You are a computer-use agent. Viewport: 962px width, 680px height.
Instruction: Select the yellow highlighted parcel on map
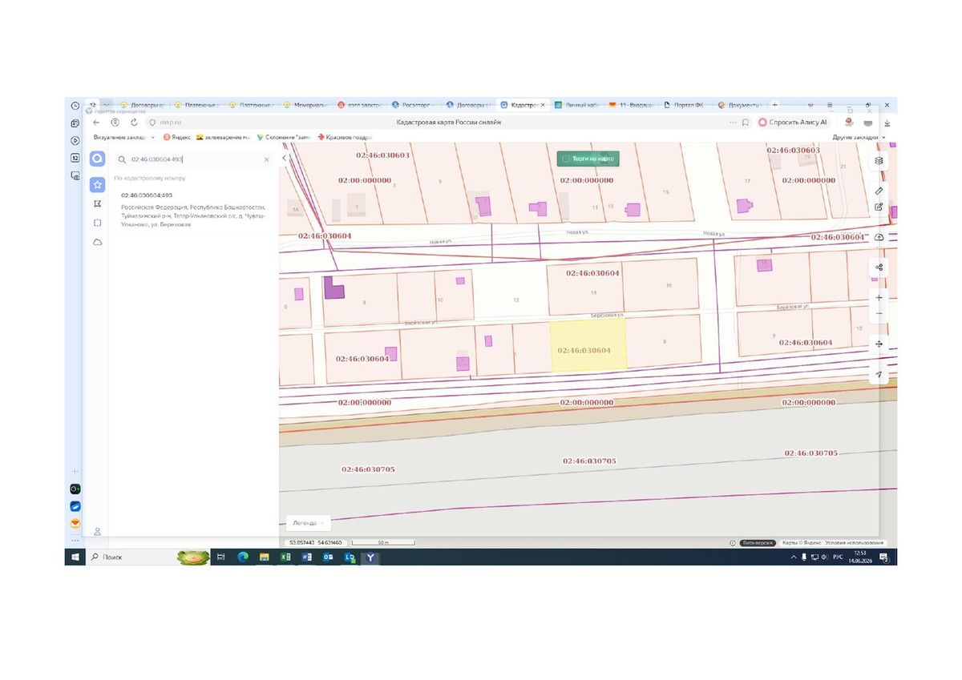click(588, 345)
